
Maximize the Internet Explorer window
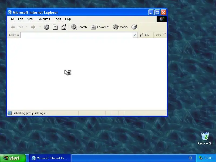pyautogui.click(x=157, y=12)
